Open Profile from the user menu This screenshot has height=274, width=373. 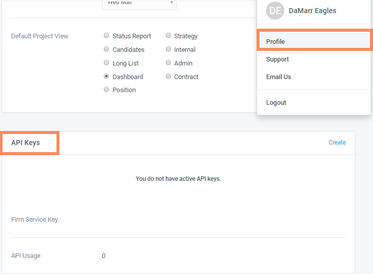314,41
